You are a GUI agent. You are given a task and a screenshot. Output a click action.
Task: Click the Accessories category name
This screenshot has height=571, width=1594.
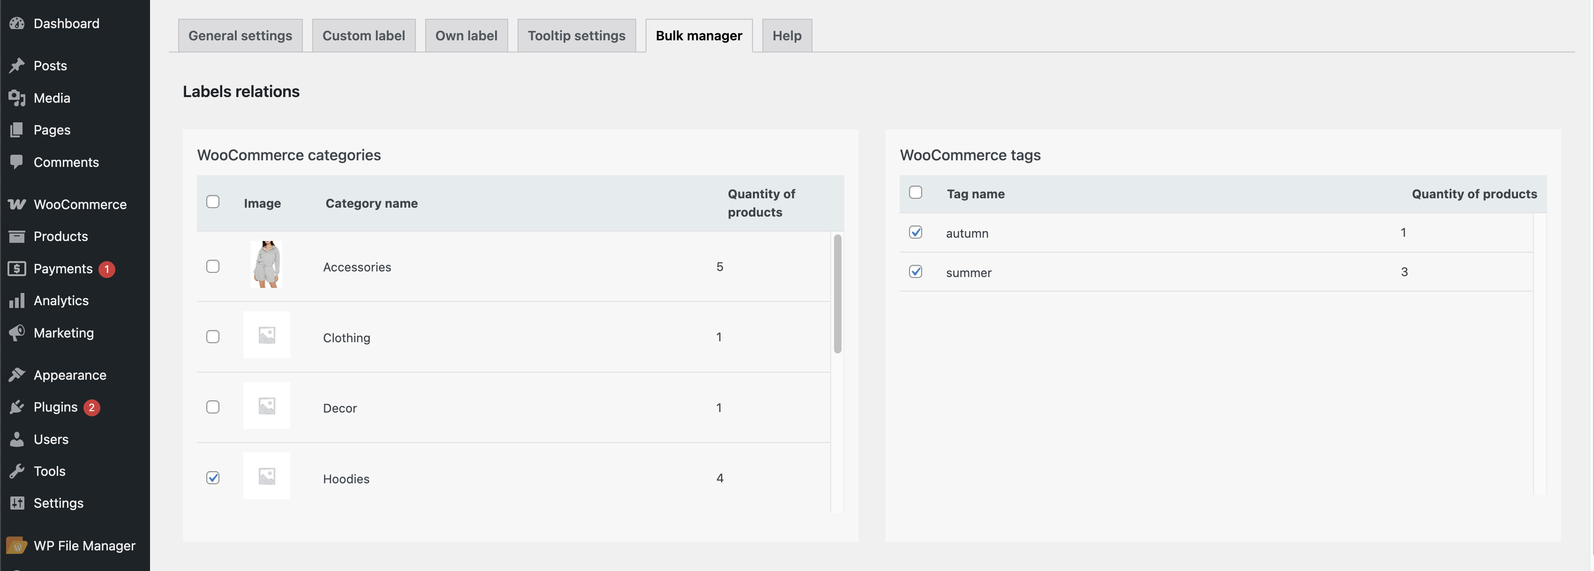pos(357,267)
